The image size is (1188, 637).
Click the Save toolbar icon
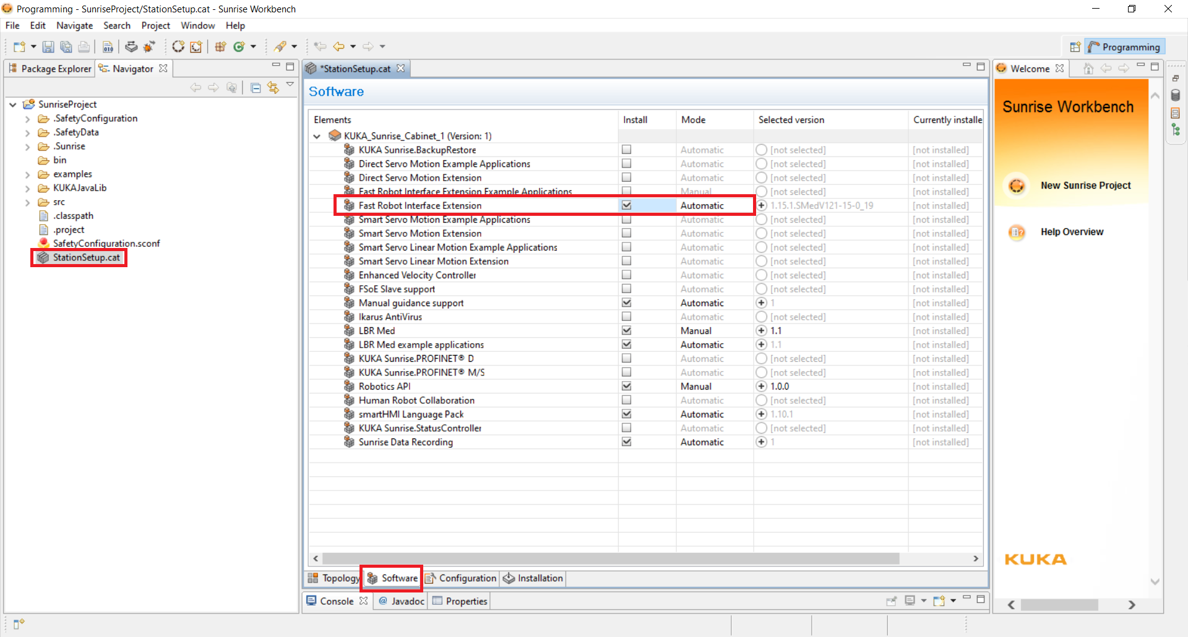(48, 46)
